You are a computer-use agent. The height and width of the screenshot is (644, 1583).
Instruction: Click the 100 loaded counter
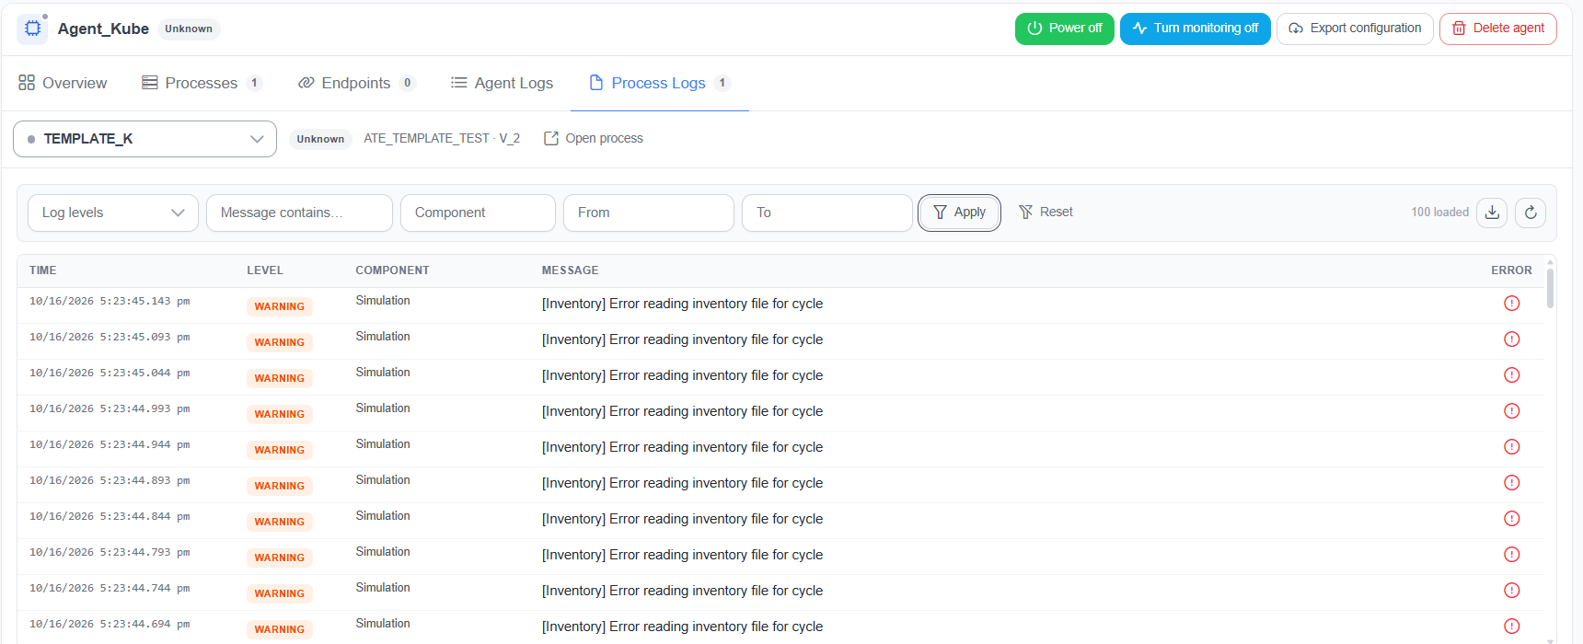point(1439,213)
